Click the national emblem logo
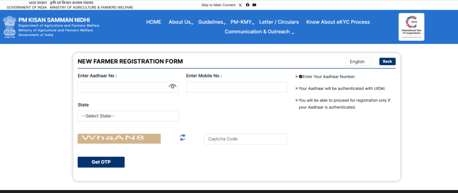The height and width of the screenshot is (193, 458). pyautogui.click(x=10, y=27)
